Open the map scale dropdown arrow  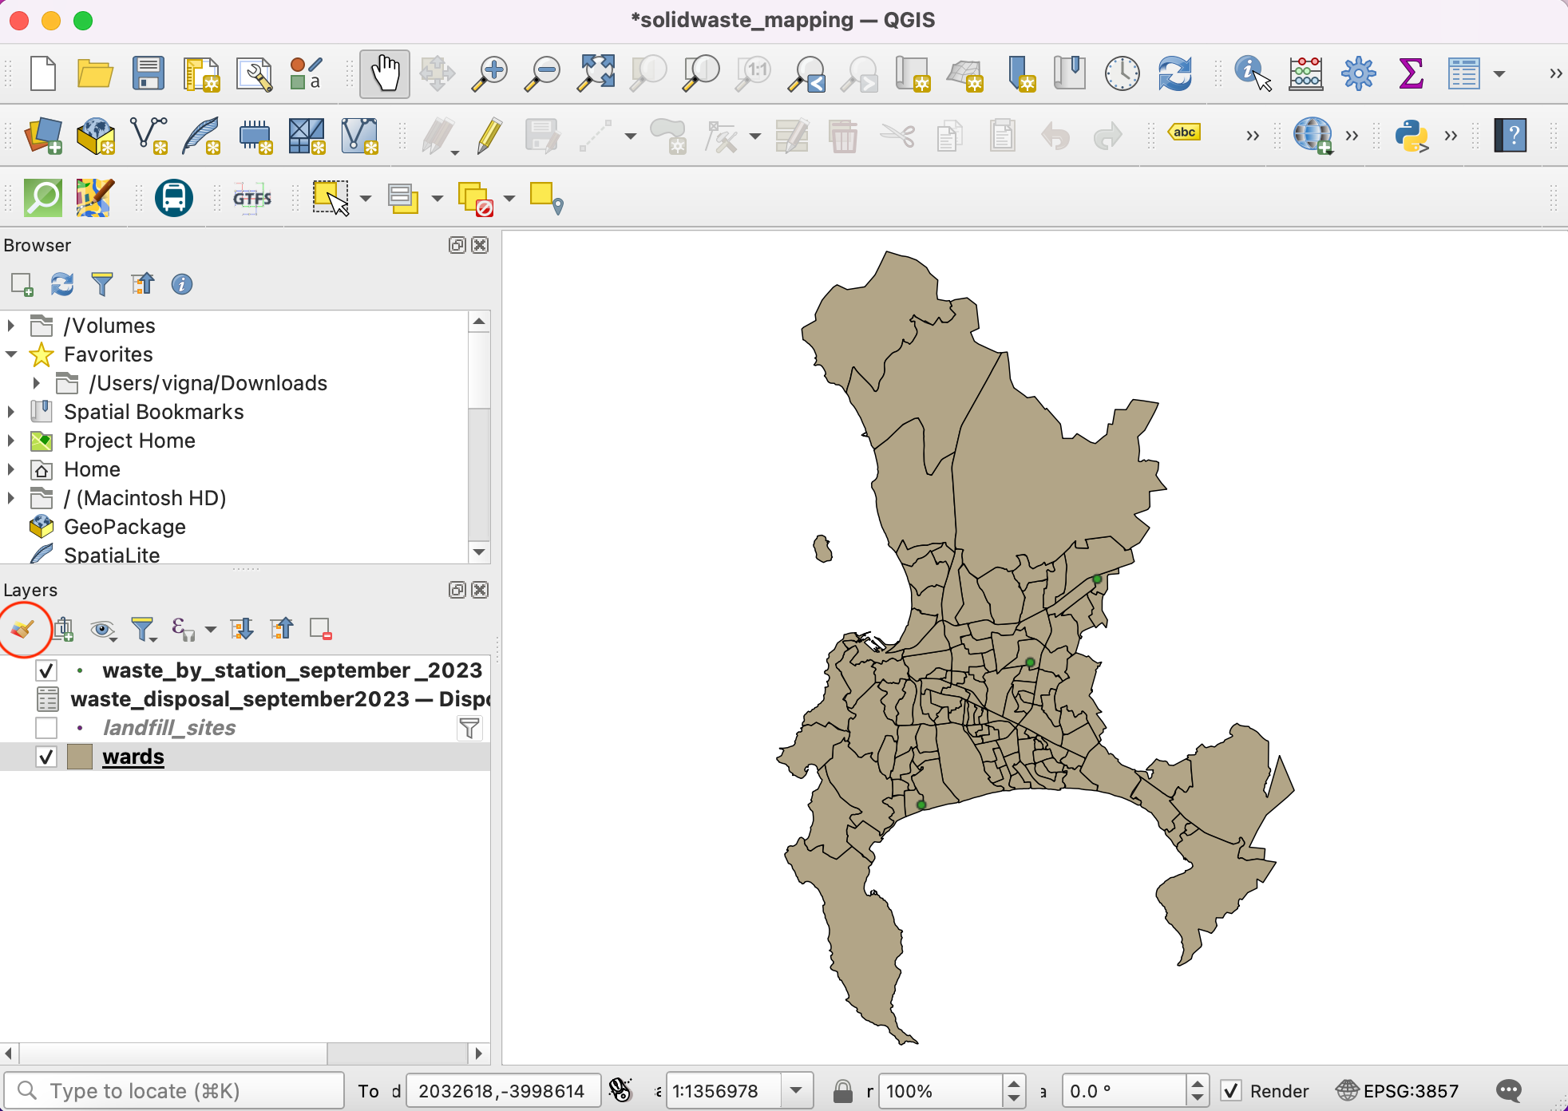[796, 1090]
